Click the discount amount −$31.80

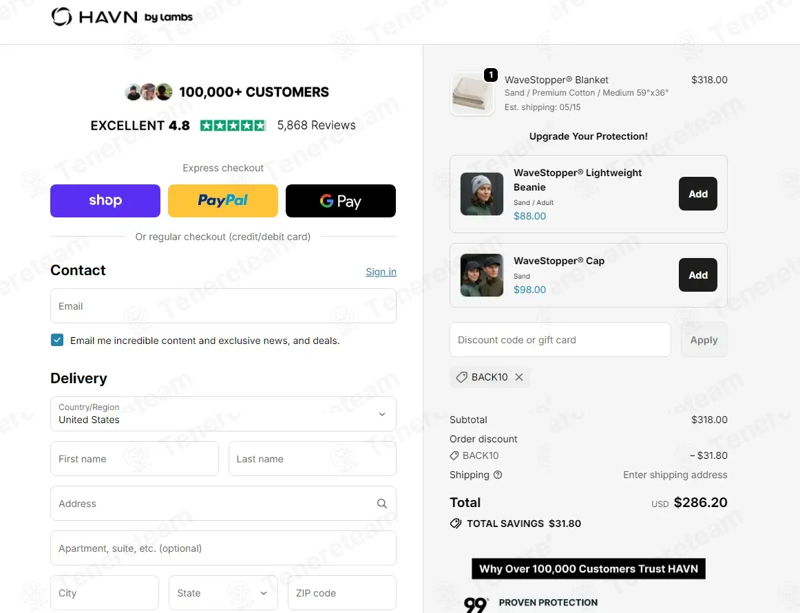coord(708,455)
